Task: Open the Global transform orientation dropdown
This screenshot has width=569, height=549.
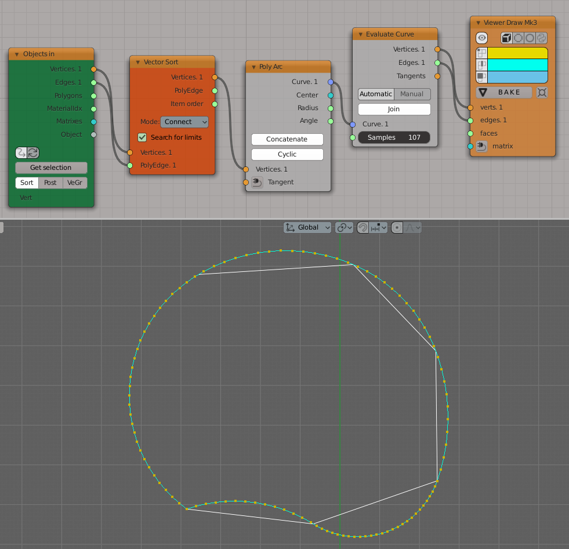Action: tap(307, 227)
